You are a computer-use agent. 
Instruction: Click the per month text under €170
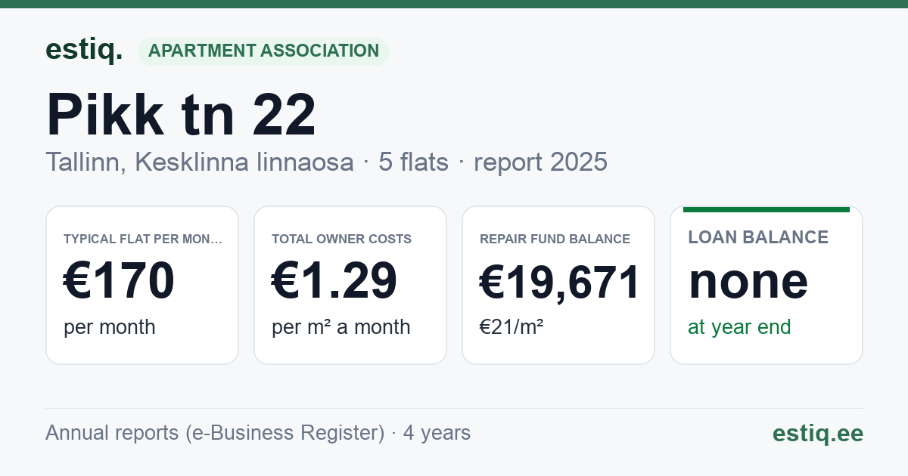pos(109,327)
